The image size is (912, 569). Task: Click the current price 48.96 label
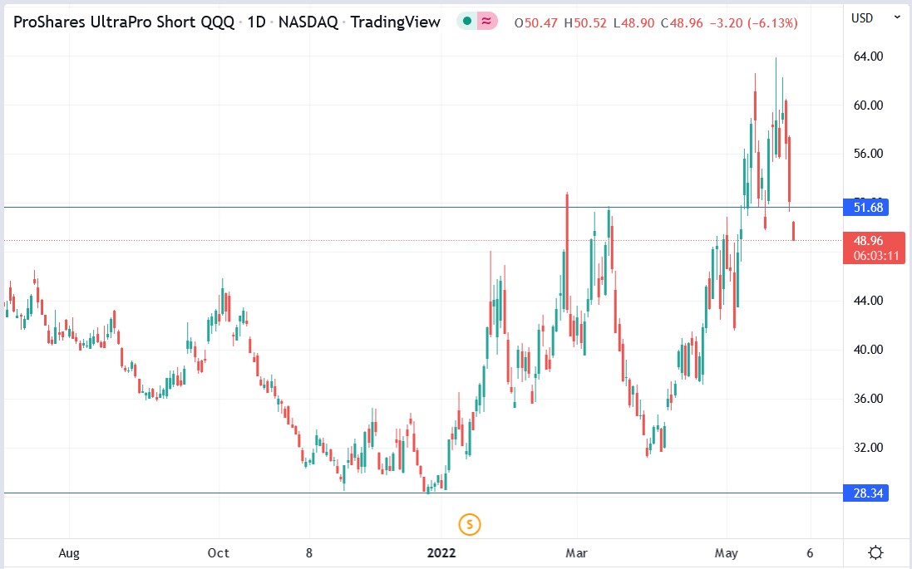869,240
